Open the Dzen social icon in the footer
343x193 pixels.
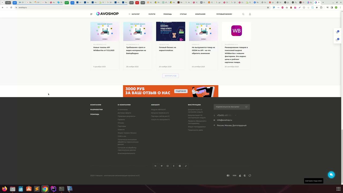click(180, 166)
